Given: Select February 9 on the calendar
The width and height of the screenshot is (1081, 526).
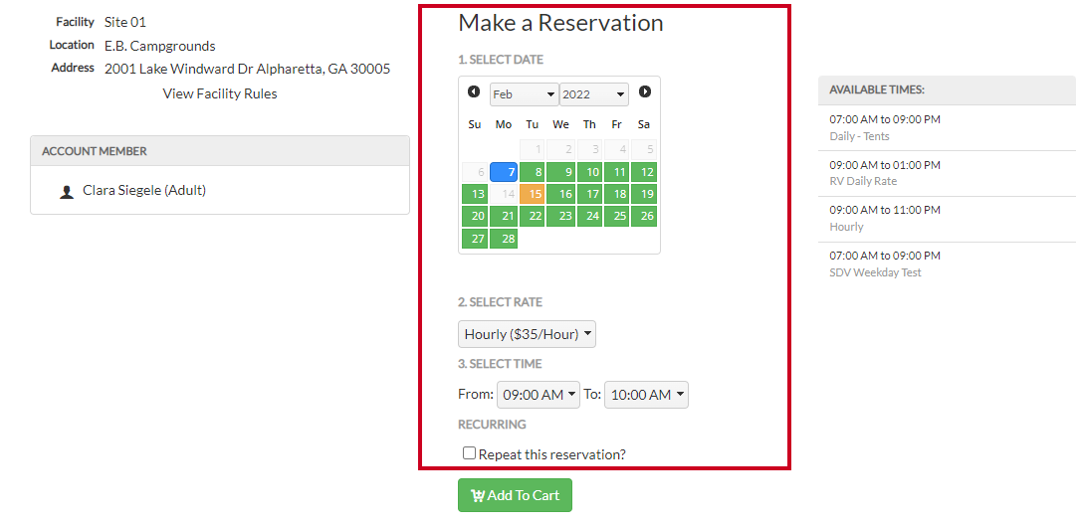Looking at the screenshot, I should tap(561, 172).
